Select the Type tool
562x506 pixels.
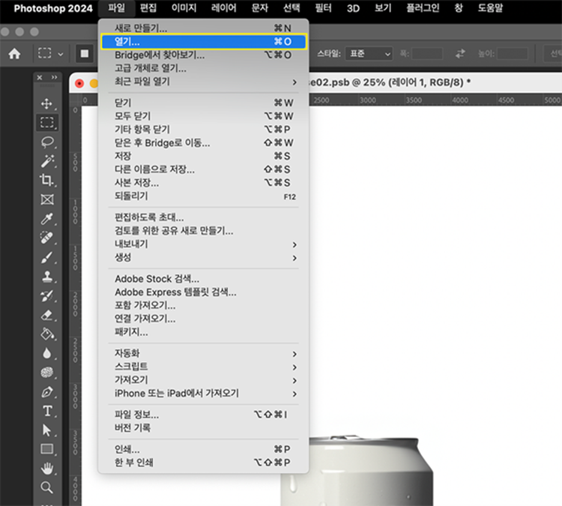tap(47, 411)
